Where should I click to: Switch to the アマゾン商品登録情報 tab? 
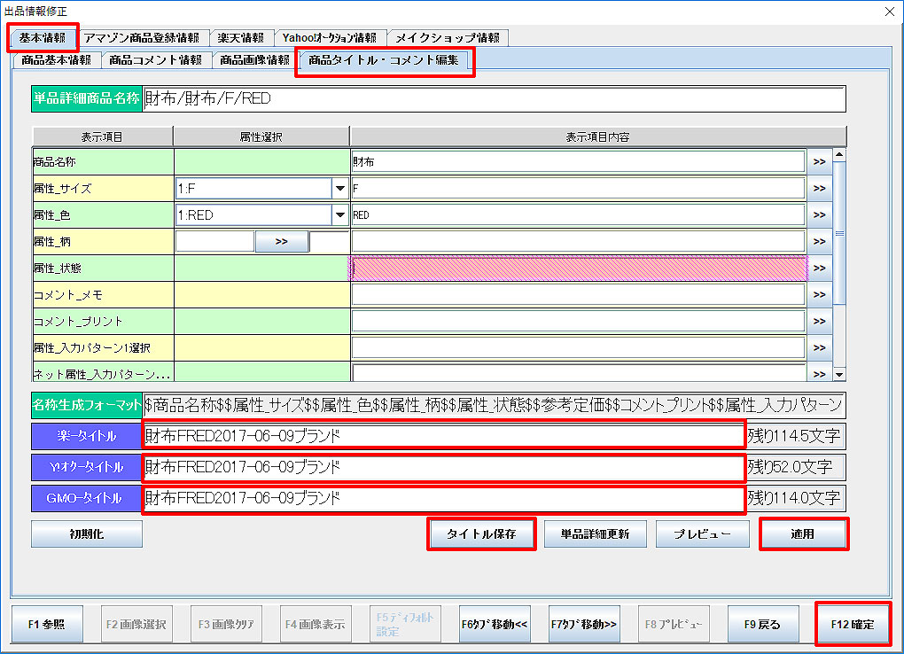tap(142, 37)
